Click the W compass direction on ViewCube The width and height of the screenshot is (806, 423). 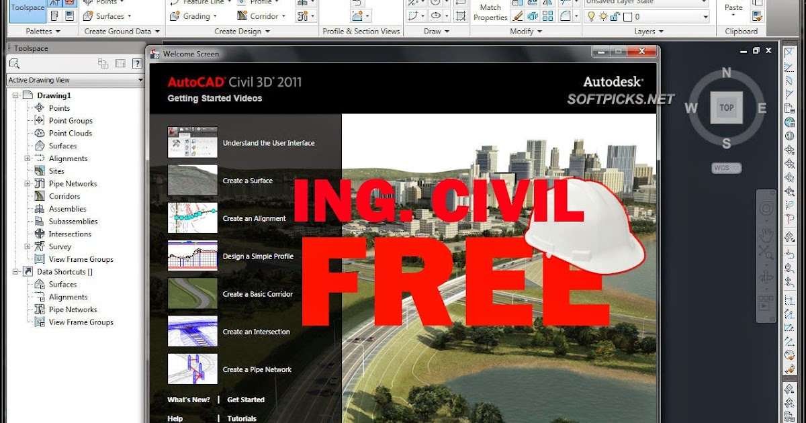point(691,108)
